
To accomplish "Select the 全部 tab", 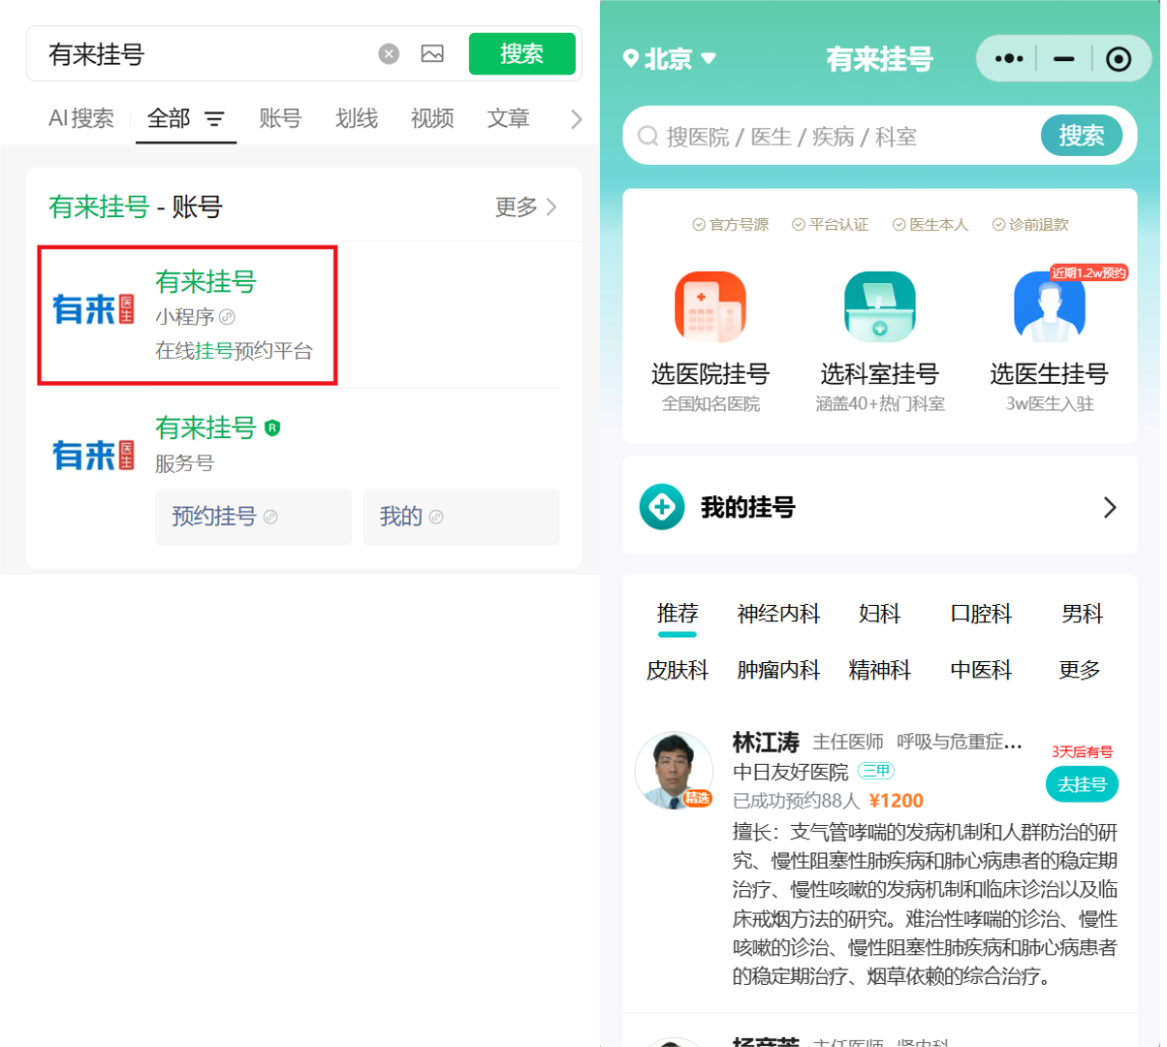I will [x=169, y=118].
